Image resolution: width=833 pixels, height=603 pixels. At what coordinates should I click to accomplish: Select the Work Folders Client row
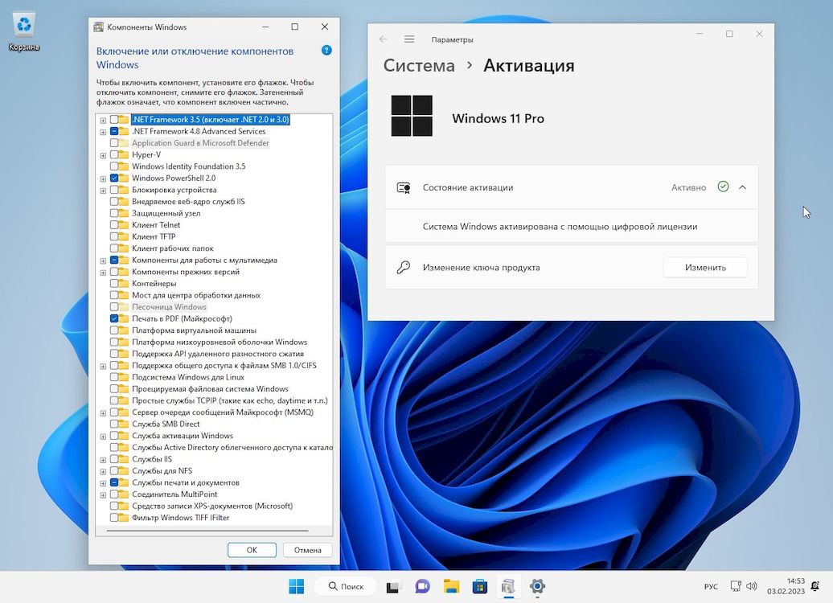coord(173,248)
